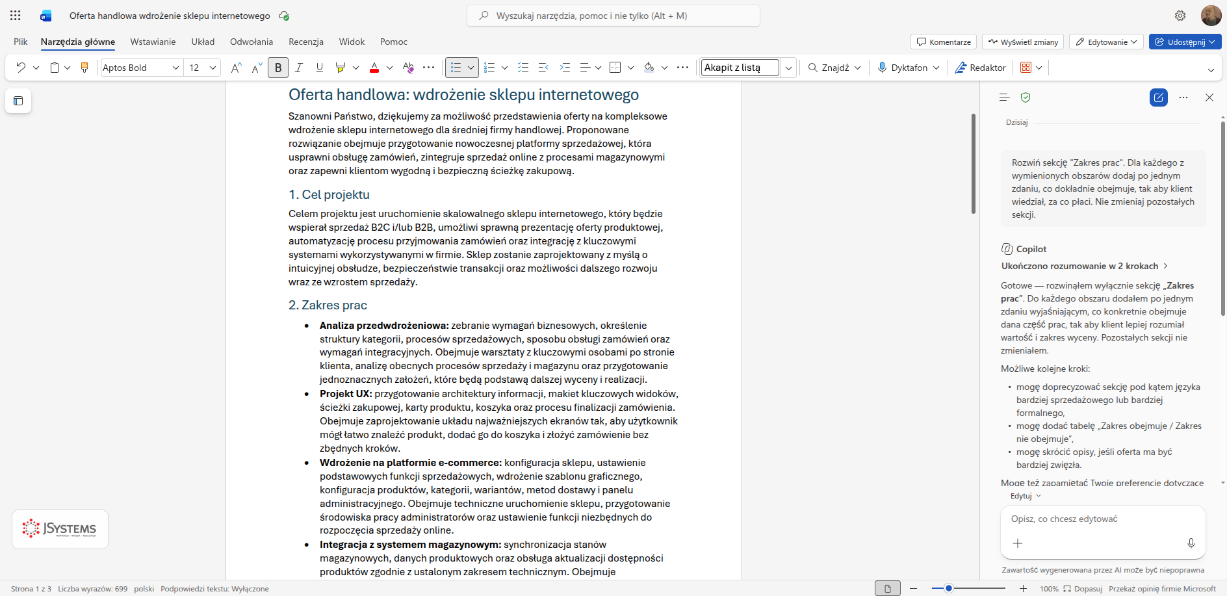1227x596 pixels.
Task: Switch to the Odwołania tab
Action: tap(252, 42)
